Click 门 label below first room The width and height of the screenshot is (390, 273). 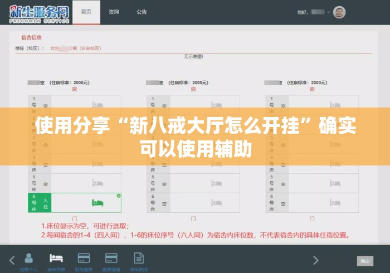74,219
